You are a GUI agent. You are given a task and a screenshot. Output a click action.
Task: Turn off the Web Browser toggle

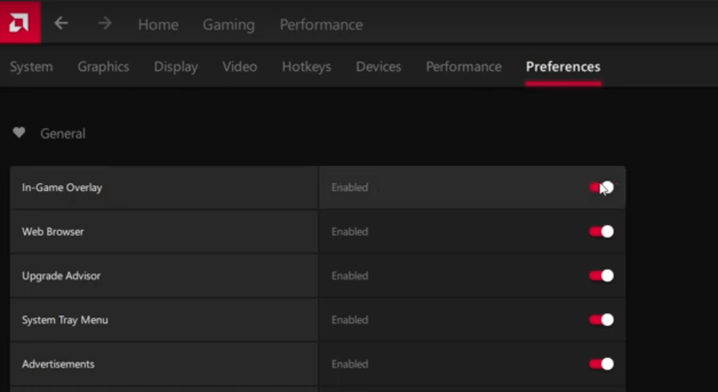click(x=601, y=231)
